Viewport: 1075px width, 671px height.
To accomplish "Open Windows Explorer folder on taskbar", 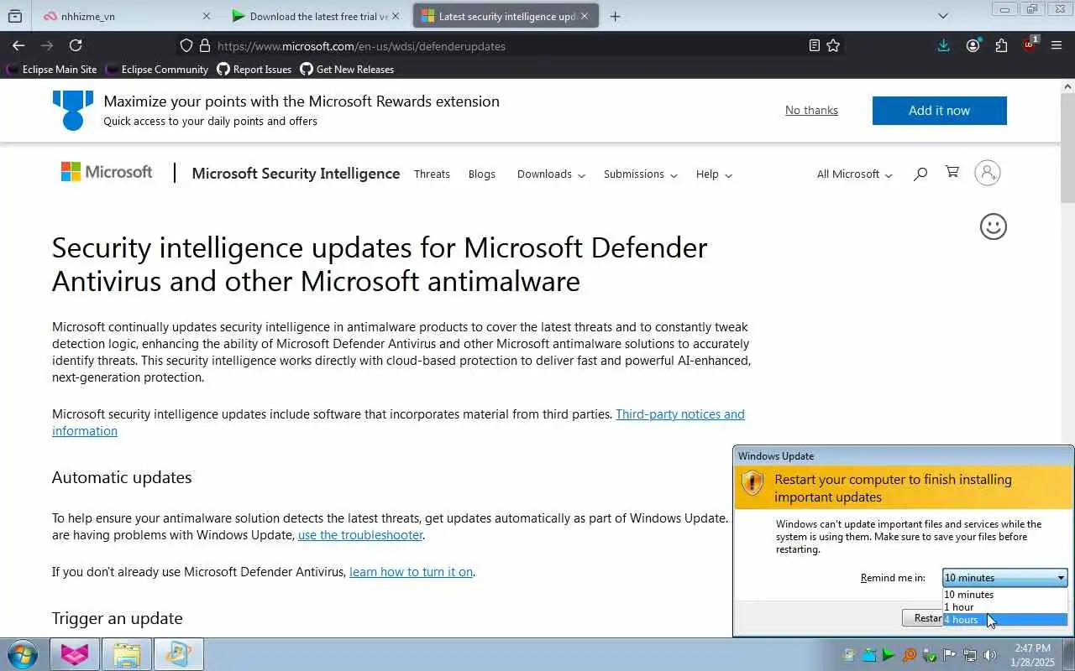I will coord(127,654).
